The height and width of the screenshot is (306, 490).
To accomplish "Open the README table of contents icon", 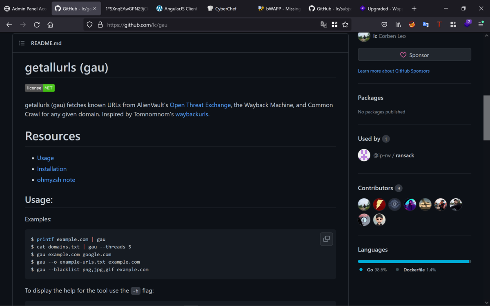I will click(22, 43).
